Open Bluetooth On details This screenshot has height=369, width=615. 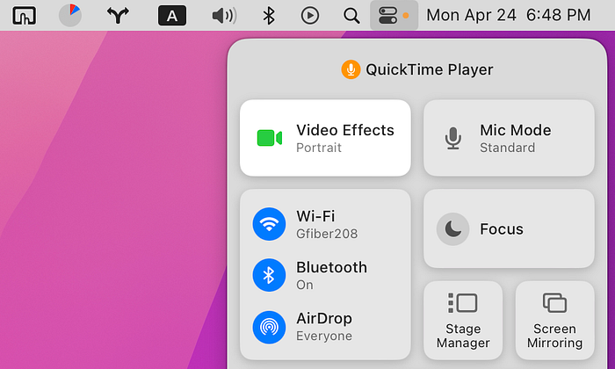click(331, 275)
